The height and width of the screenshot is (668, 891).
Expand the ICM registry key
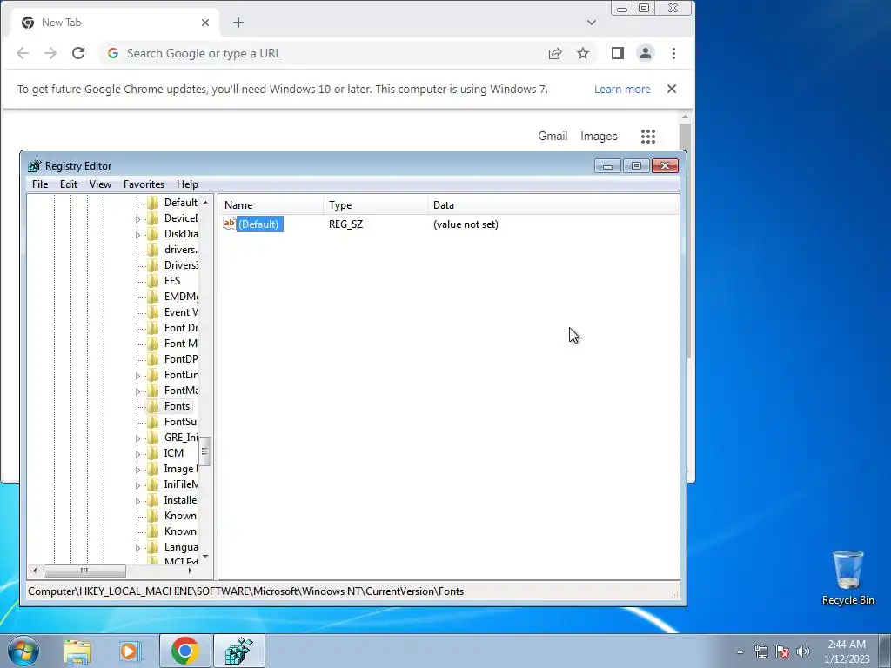click(137, 454)
